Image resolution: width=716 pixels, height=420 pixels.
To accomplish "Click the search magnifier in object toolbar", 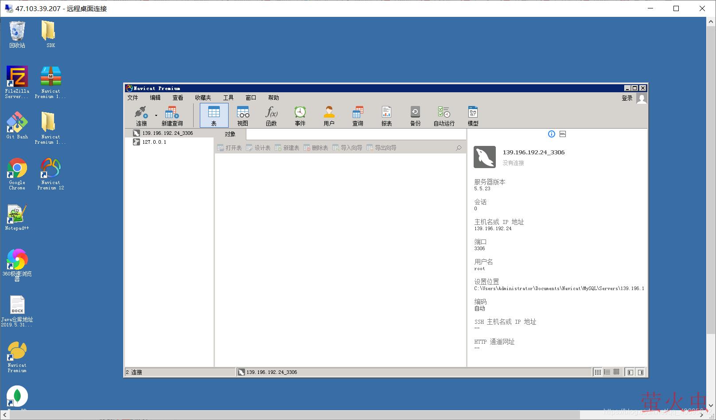I will click(459, 148).
